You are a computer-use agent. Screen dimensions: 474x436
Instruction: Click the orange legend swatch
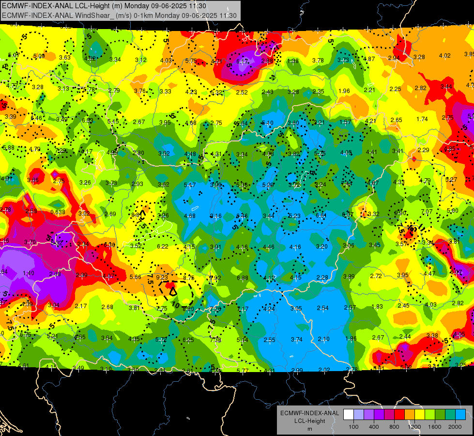coord(410,415)
